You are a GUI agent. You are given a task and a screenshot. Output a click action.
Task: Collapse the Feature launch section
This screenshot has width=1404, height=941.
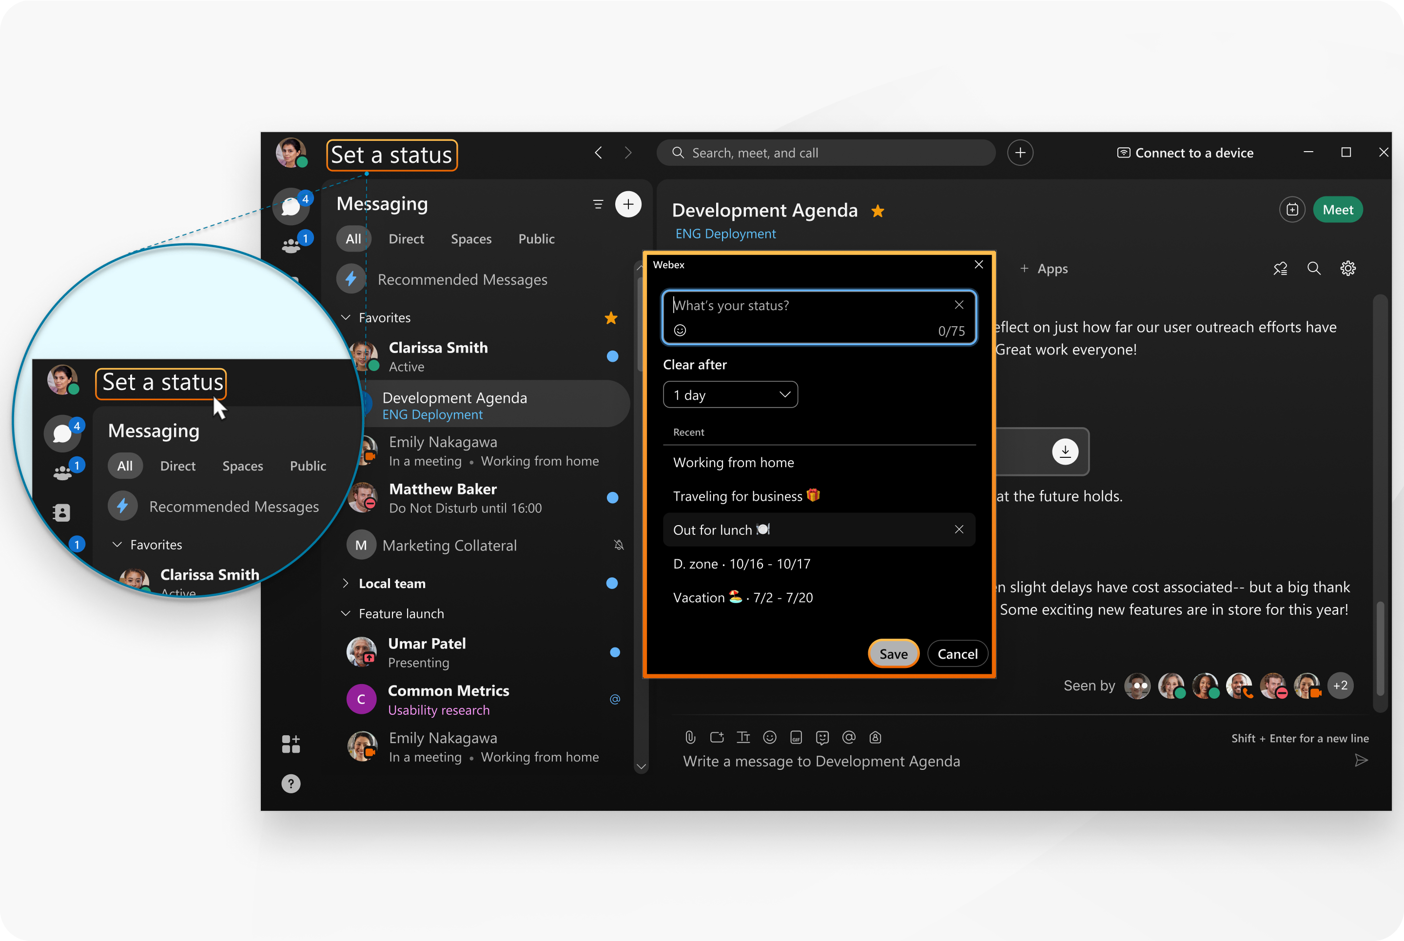point(346,613)
